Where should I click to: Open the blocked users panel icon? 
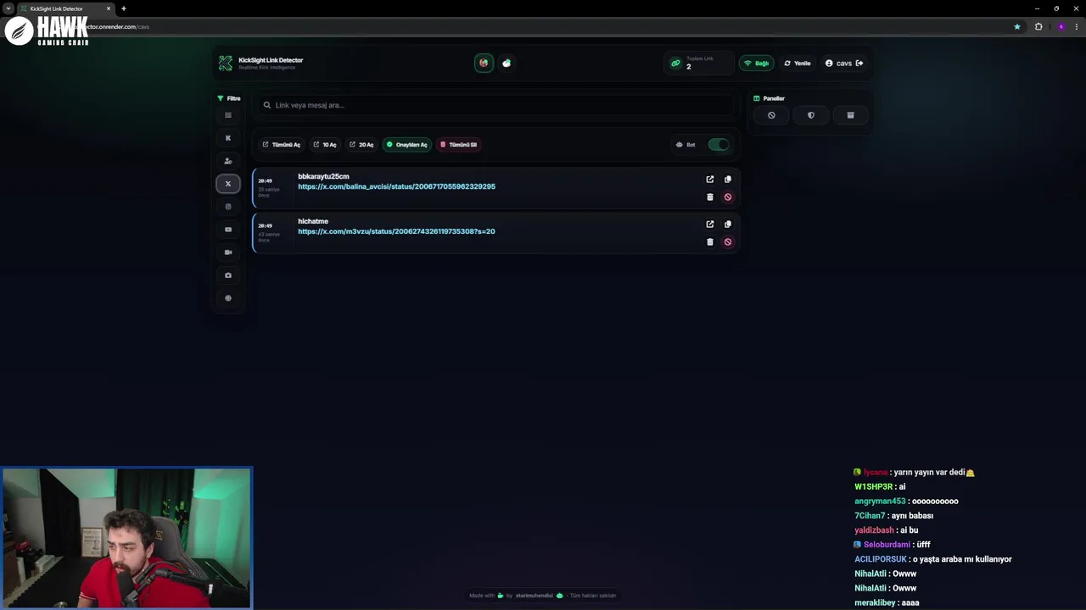[x=771, y=115]
